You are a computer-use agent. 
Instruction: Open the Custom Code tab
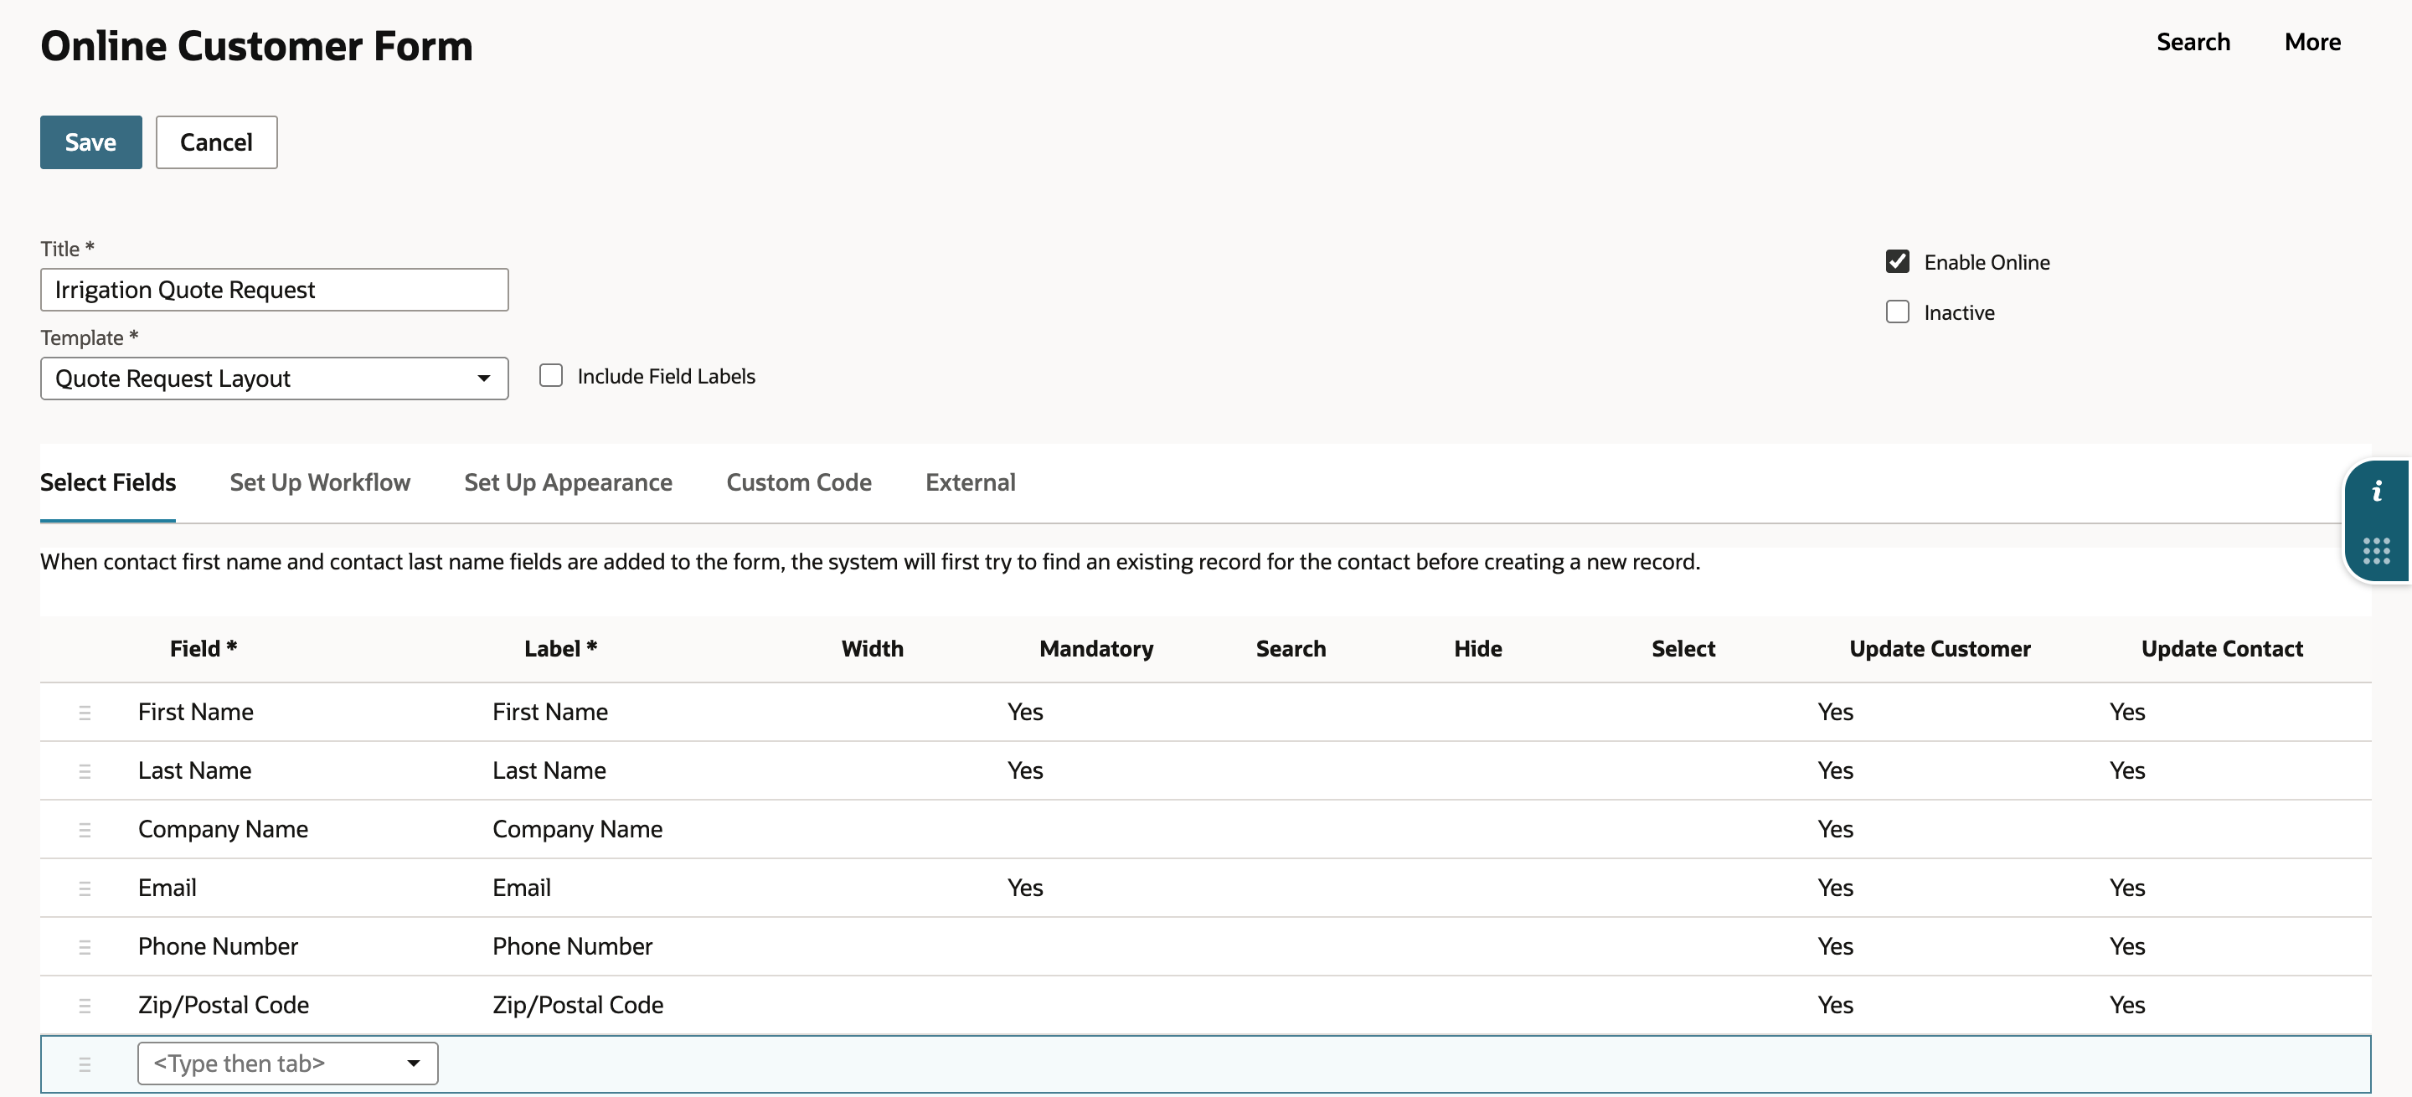pyautogui.click(x=799, y=483)
